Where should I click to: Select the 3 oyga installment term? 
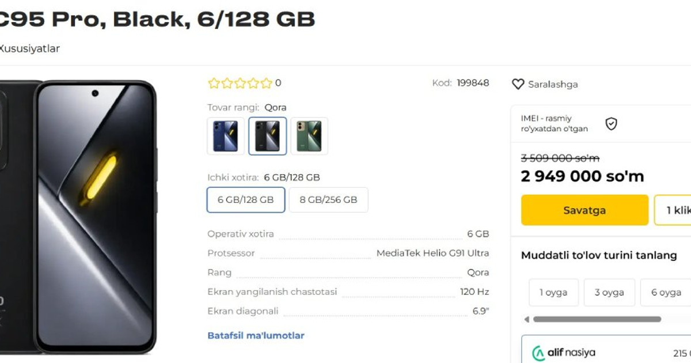(x=609, y=293)
